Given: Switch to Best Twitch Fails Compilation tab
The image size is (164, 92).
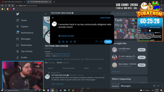Looking at the screenshot, I should coord(14,2).
